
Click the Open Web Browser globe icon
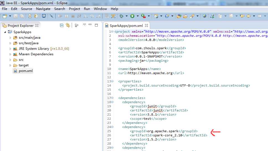pyautogui.click(x=204, y=16)
